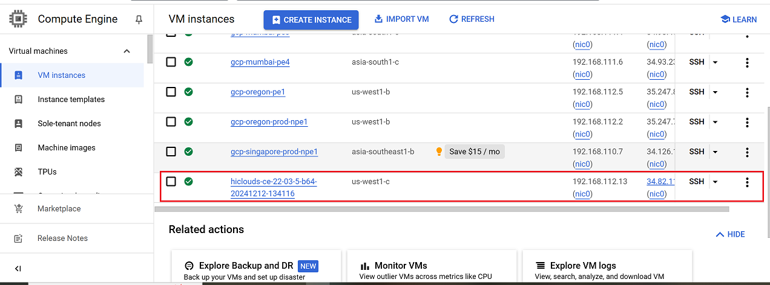The image size is (770, 285).
Task: Open gcp-mumbai-pe4 instance details
Action: tap(260, 62)
